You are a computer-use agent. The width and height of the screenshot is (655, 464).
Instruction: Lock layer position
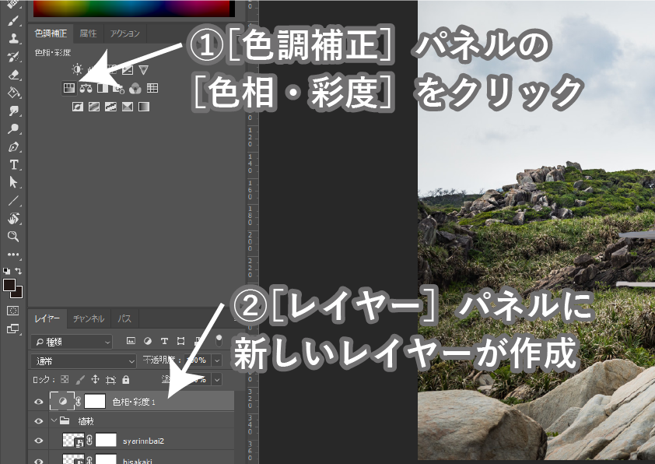[x=95, y=380]
